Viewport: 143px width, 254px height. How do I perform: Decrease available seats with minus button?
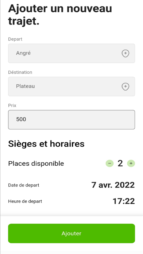110,163
